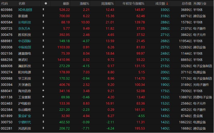Select stock name 工业富联
This screenshot has width=214, height=133.
pyautogui.click(x=24, y=97)
